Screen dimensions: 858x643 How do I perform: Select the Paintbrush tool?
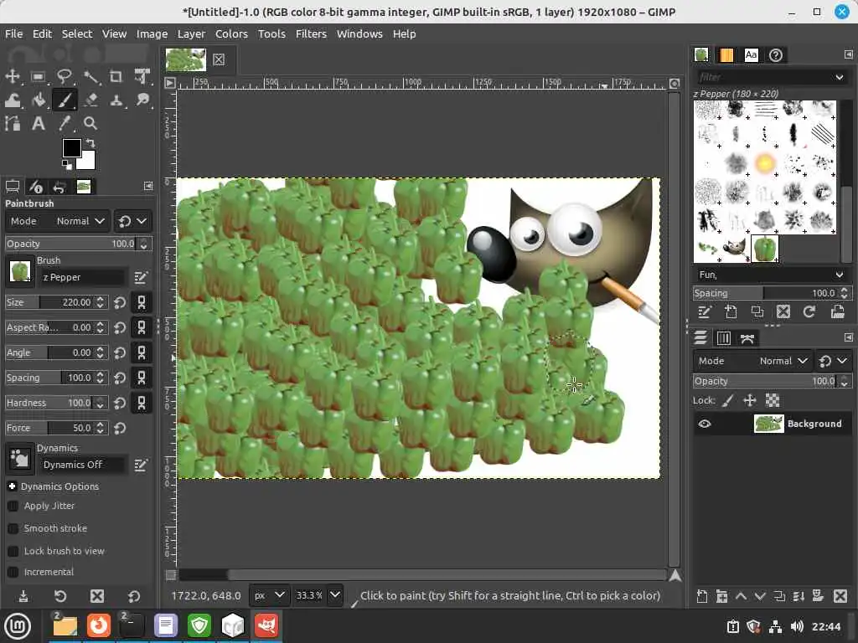pos(64,100)
